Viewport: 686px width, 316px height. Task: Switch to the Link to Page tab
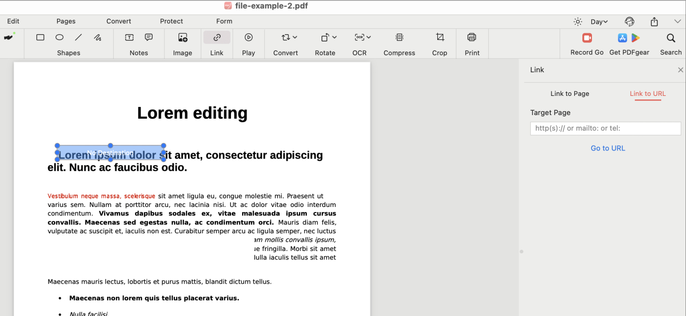[569, 93]
